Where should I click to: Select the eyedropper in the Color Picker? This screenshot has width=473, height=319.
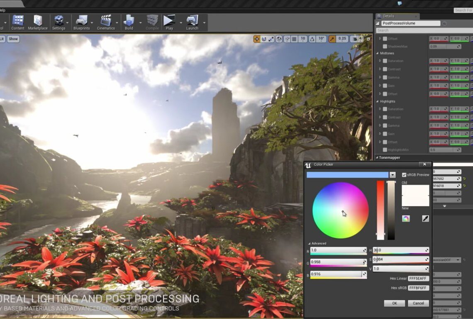pos(424,218)
